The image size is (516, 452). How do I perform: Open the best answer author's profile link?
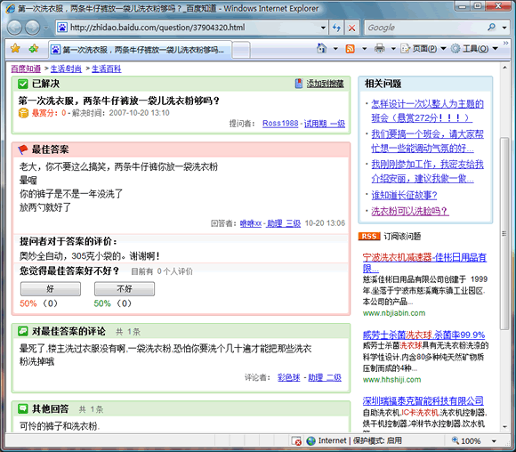click(x=251, y=223)
